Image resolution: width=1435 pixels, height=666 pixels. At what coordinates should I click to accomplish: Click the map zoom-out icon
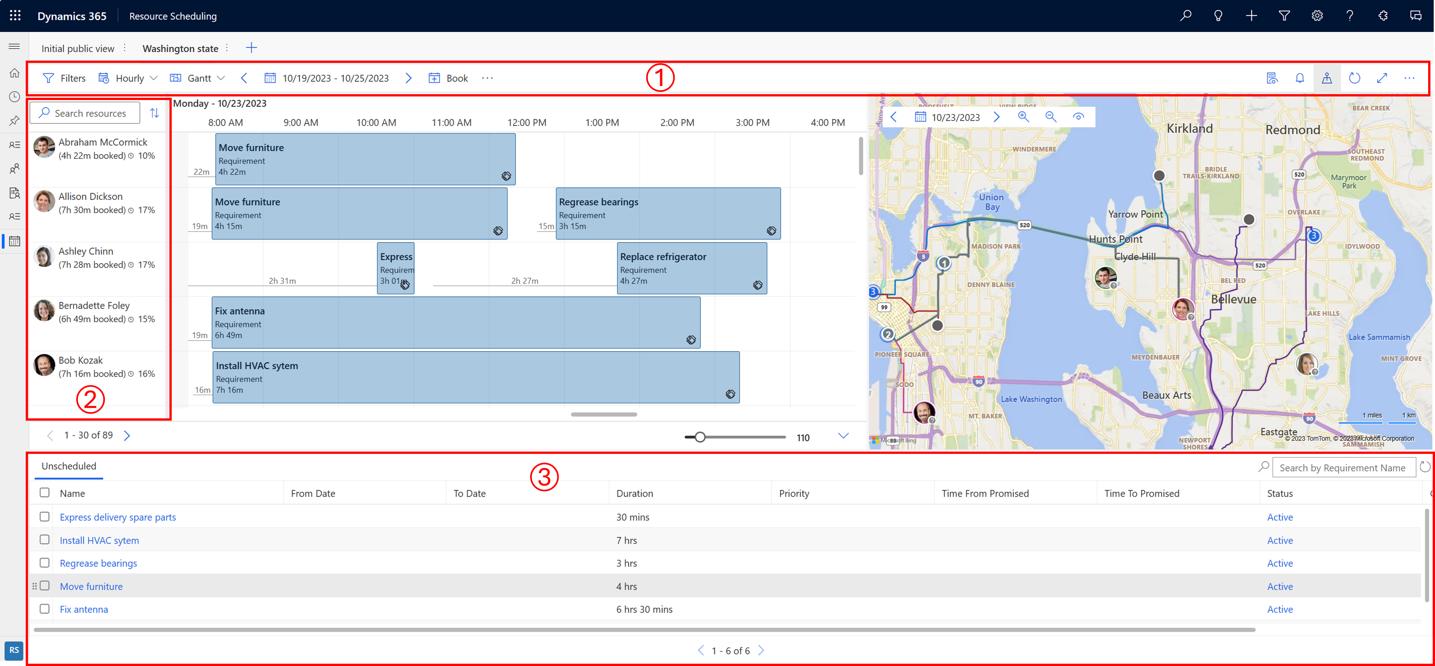pos(1052,117)
